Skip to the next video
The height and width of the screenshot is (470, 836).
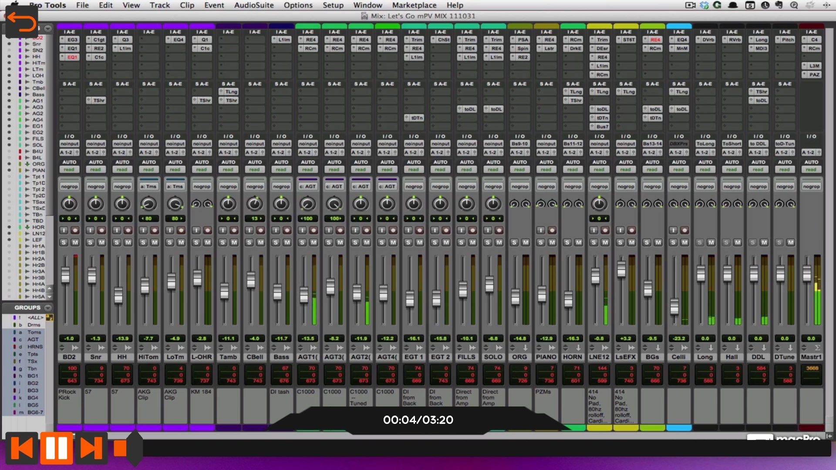[x=91, y=448]
